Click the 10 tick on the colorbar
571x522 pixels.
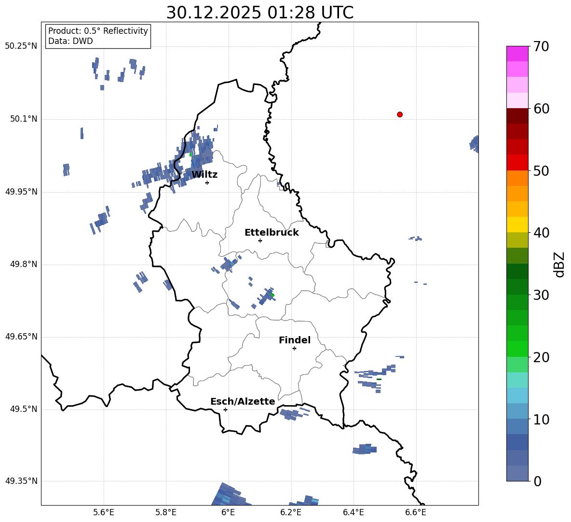click(542, 419)
